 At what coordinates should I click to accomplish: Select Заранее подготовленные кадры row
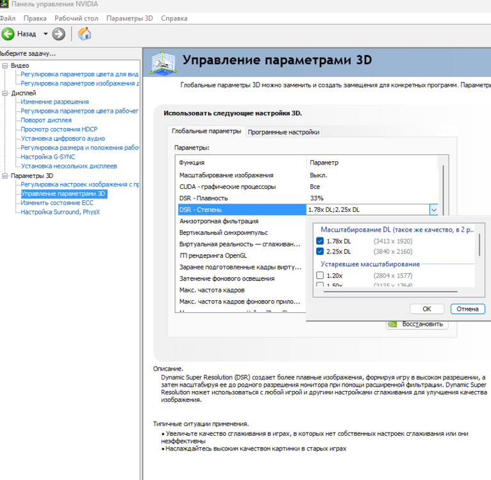tap(242, 268)
